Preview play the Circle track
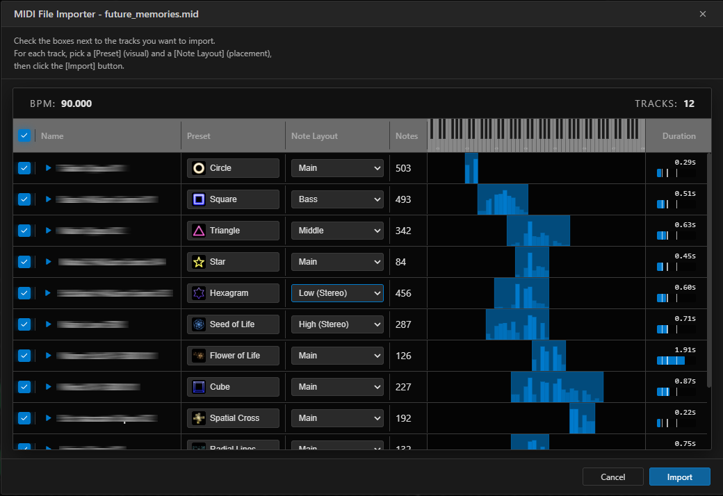The image size is (723, 496). point(48,168)
